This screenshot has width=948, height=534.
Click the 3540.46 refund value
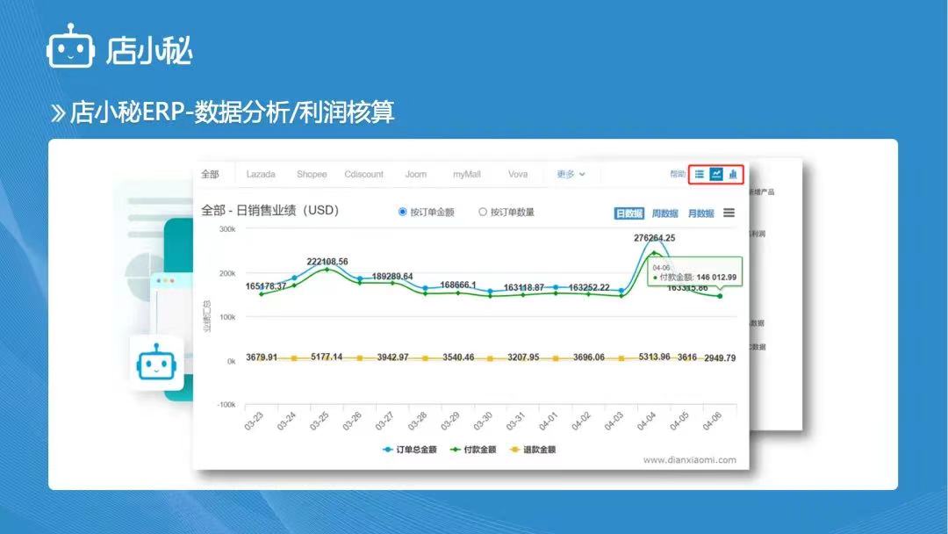pyautogui.click(x=458, y=357)
